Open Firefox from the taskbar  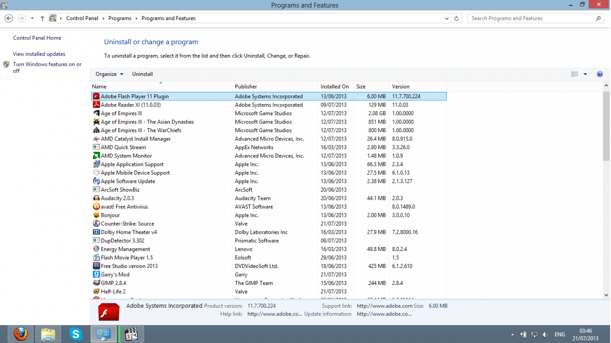pos(20,334)
